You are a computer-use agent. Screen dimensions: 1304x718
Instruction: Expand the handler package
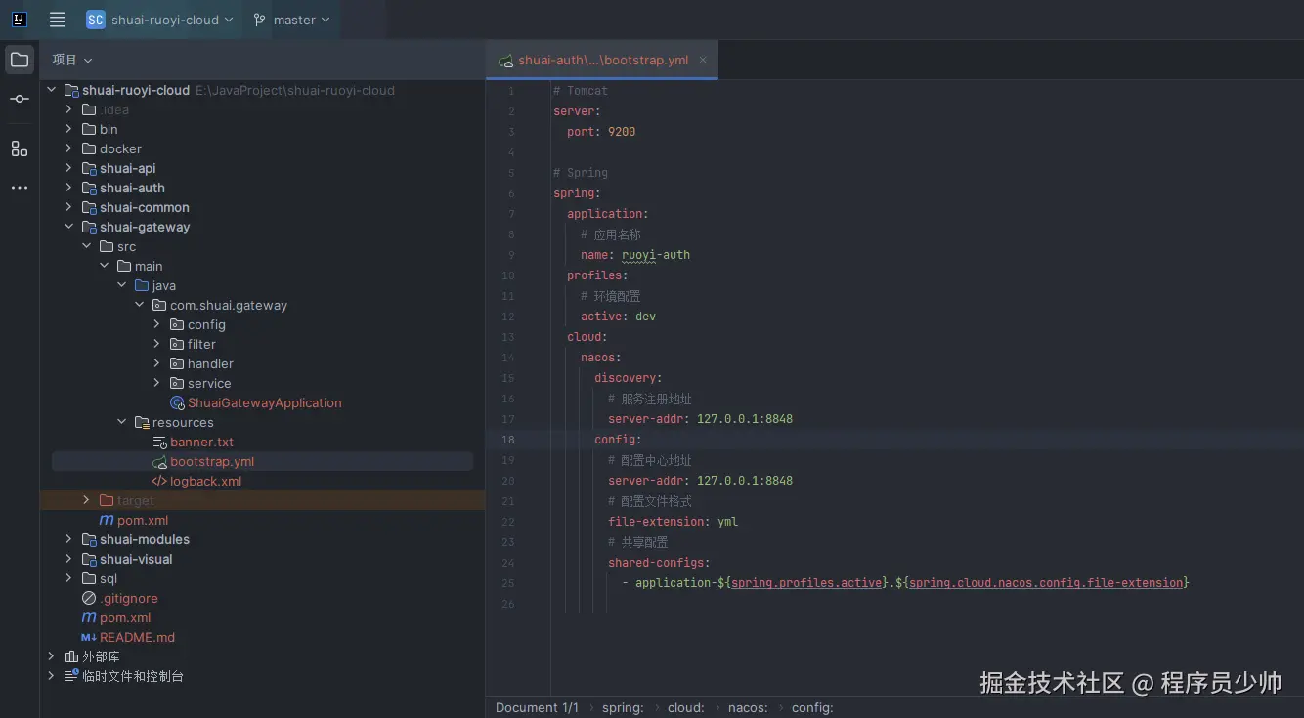click(156, 363)
